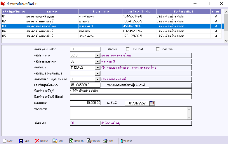Image resolution: width=228 pixels, height=144 pixels.
Task: Click the ธนาคาร column header
Action: tap(52, 11)
